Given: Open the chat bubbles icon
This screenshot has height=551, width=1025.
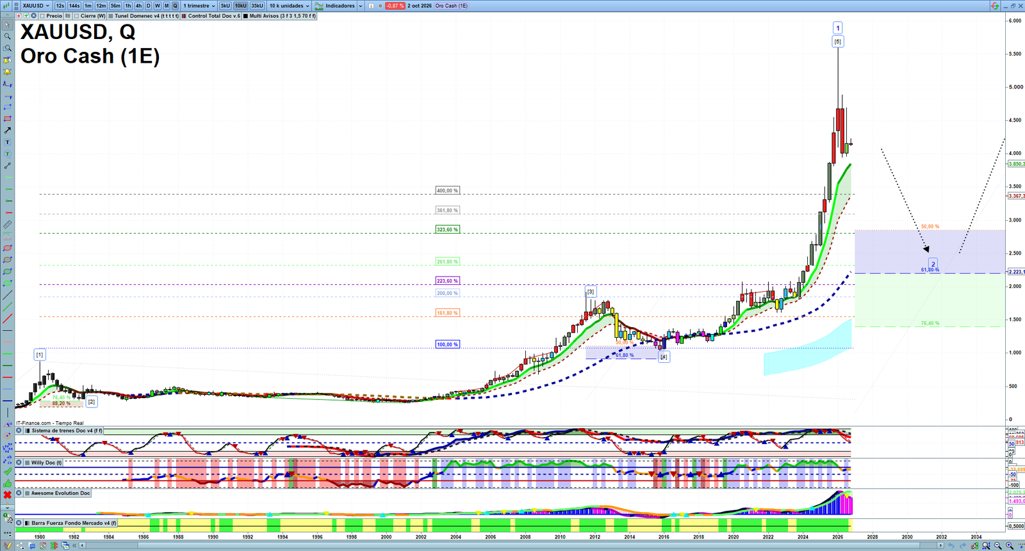Looking at the screenshot, I should (31, 546).
